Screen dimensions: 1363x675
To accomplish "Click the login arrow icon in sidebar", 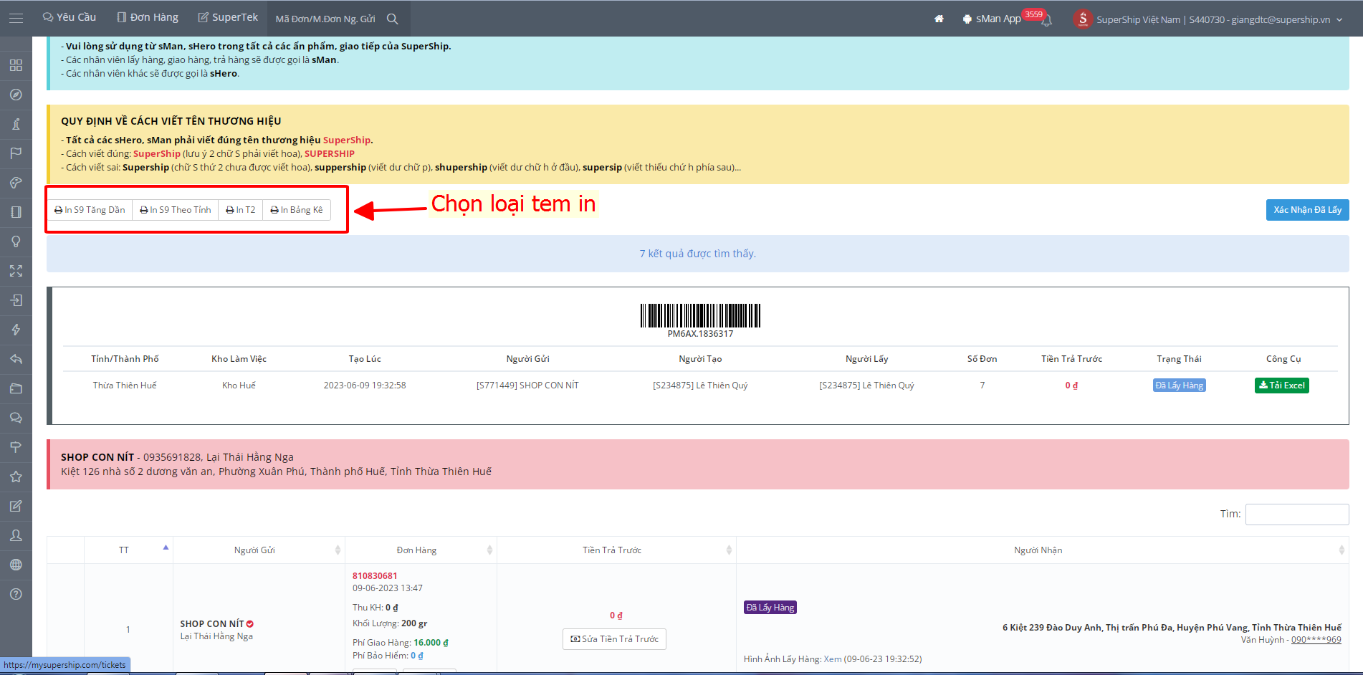I will point(16,300).
